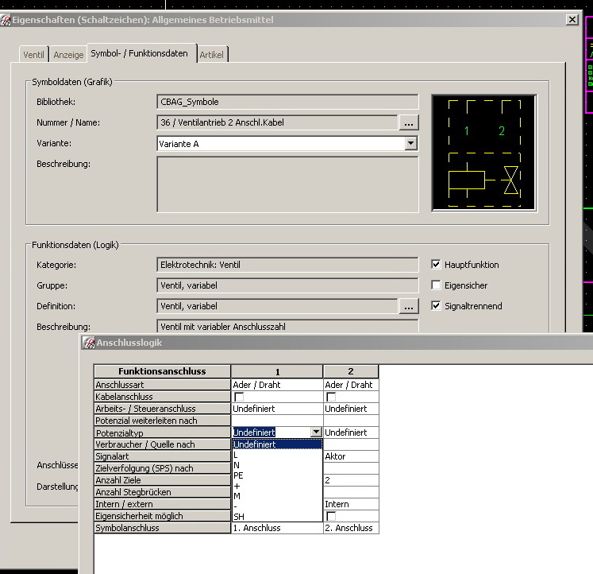Choose N from the Potenzialtyp list
593x574 pixels.
pos(277,465)
